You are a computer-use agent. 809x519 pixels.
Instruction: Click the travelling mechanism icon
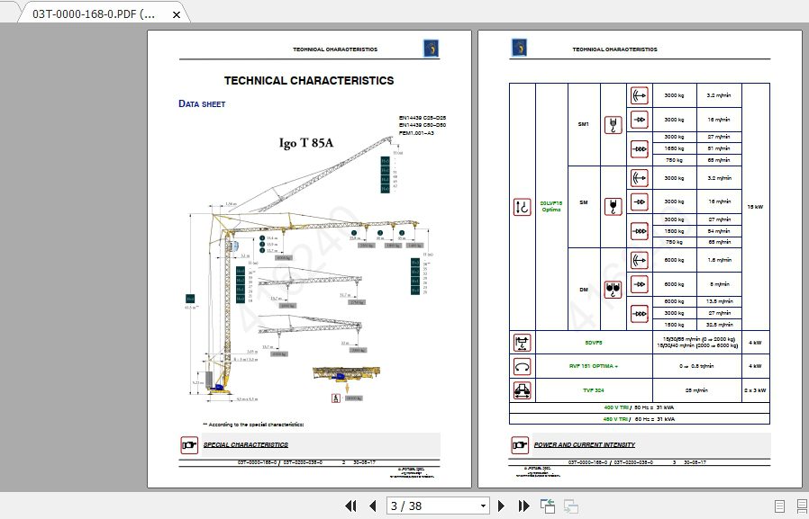click(523, 390)
